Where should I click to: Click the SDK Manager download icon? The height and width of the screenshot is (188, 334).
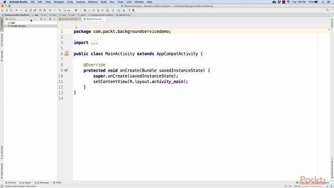[x=124, y=10]
